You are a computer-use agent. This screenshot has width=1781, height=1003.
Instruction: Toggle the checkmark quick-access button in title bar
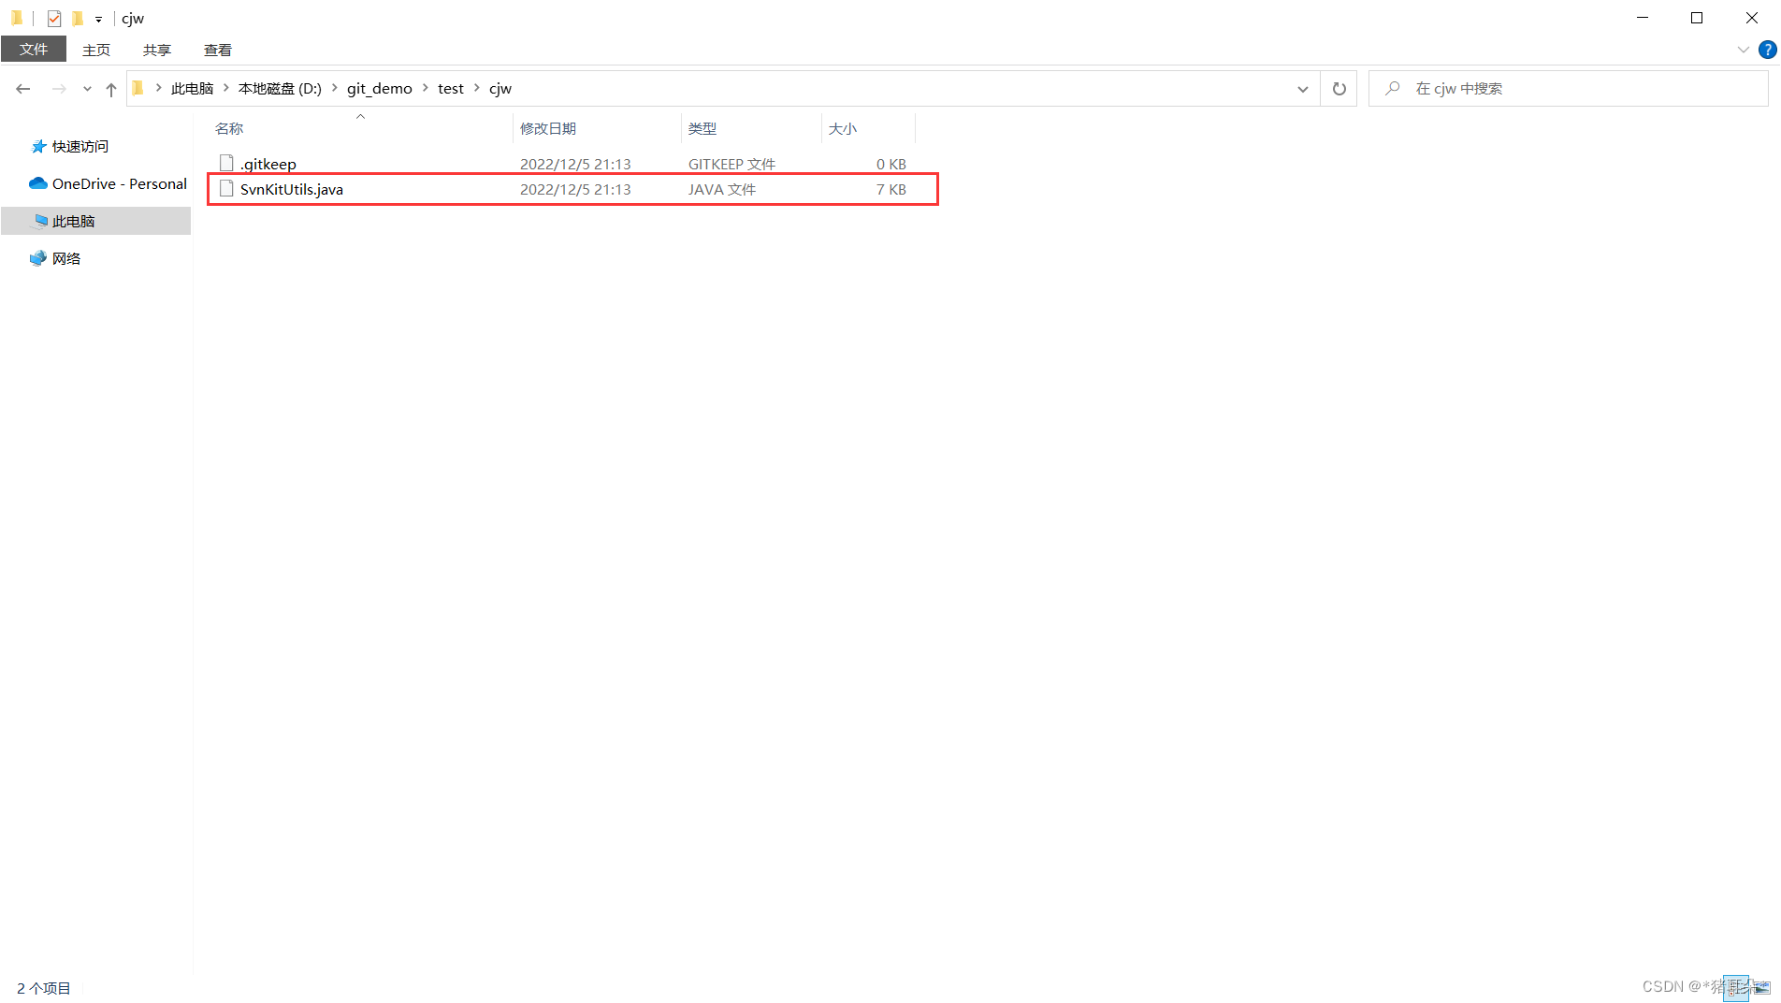coord(53,18)
